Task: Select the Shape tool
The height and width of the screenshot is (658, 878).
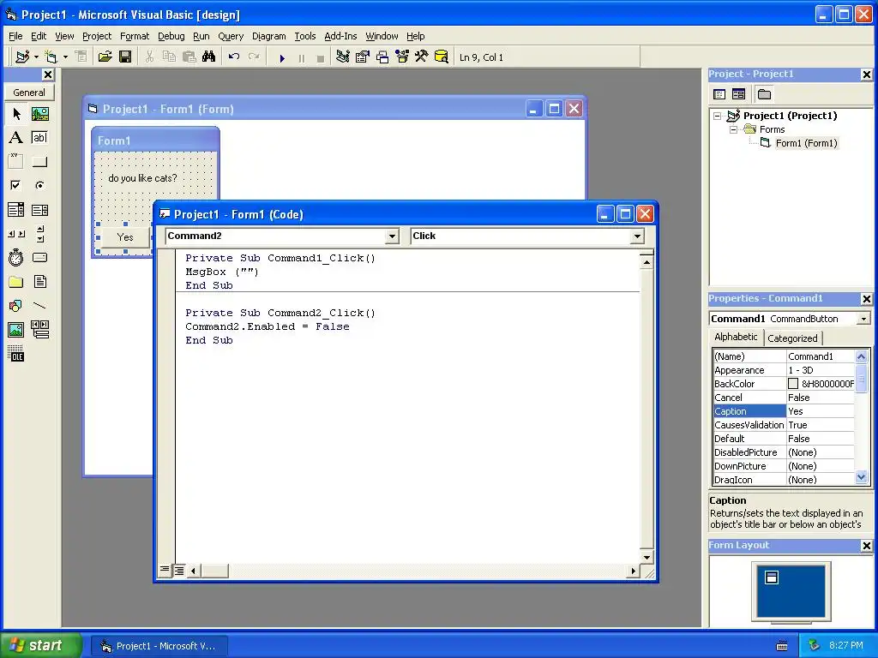Action: click(16, 306)
